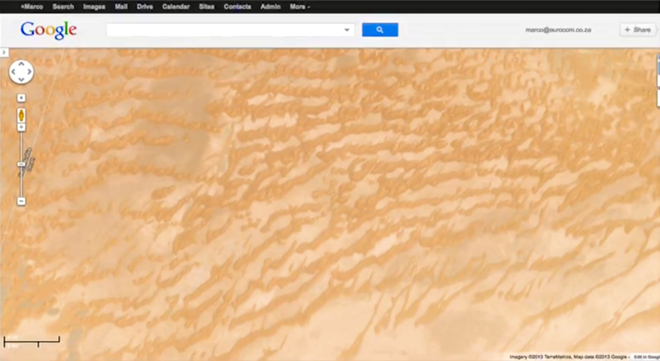This screenshot has width=660, height=361.
Task: Expand the collapsed left side panel
Action: pyautogui.click(x=4, y=53)
